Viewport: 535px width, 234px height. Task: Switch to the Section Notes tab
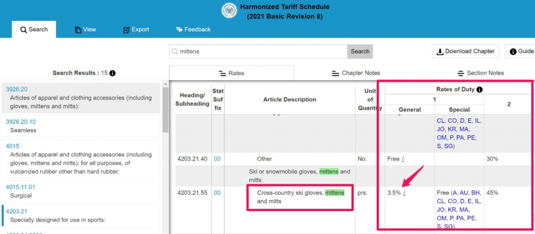[x=481, y=73]
